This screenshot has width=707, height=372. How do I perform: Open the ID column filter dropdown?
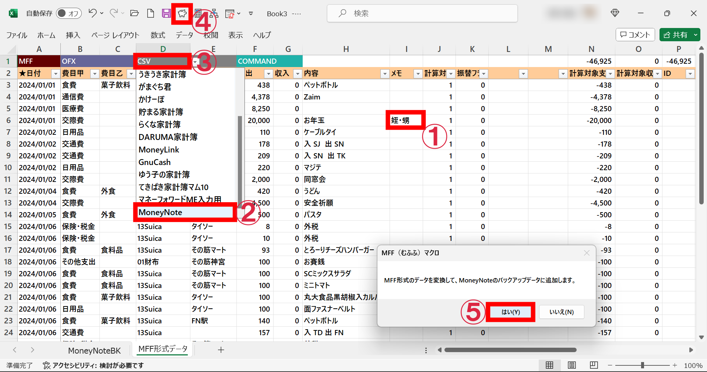690,74
